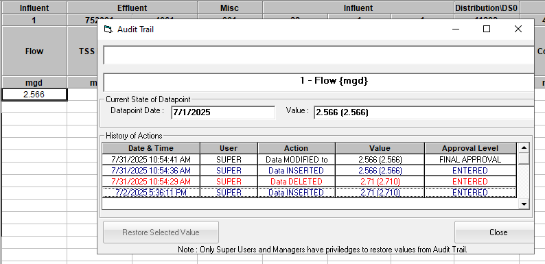Click the Action column header
The image size is (545, 264).
296,148
